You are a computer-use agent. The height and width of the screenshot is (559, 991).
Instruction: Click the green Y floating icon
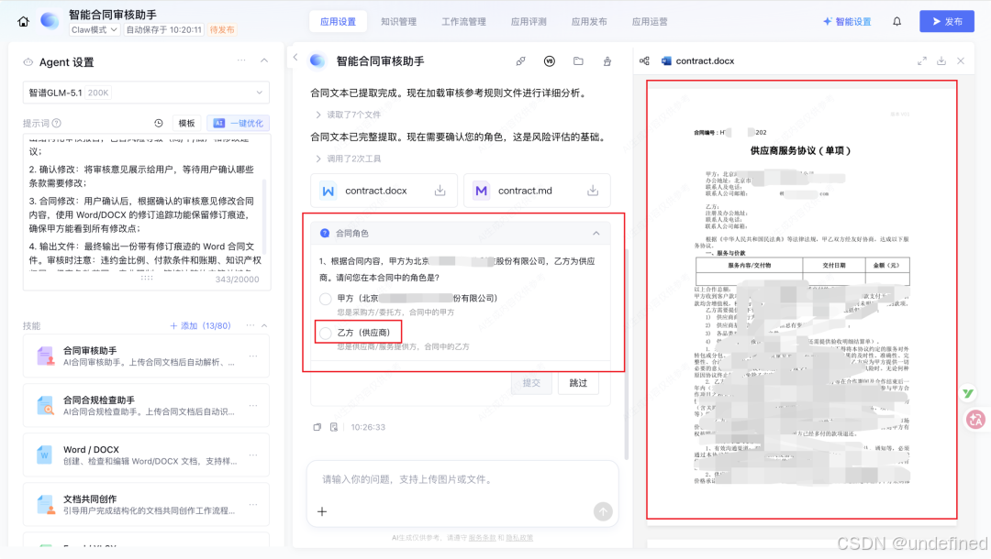pos(968,393)
